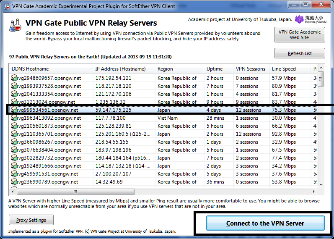Click the University of Tsukuba logo

(x=311, y=19)
